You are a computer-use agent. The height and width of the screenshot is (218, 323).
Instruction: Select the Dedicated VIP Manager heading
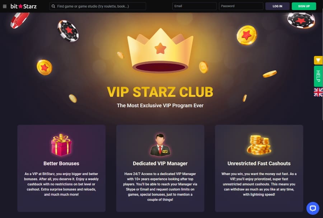tap(160, 163)
